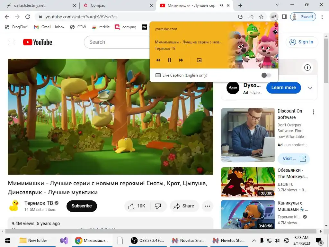Toggle Live Caption switch on
This screenshot has height=247, width=329.
[266, 75]
